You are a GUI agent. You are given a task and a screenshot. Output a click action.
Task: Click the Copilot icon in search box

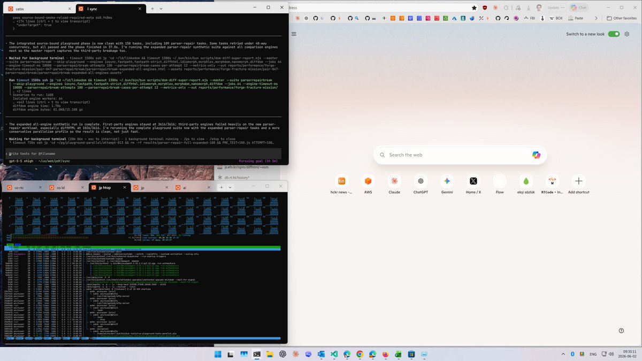pos(536,155)
